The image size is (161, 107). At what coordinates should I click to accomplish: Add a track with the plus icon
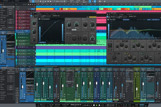[35, 5]
